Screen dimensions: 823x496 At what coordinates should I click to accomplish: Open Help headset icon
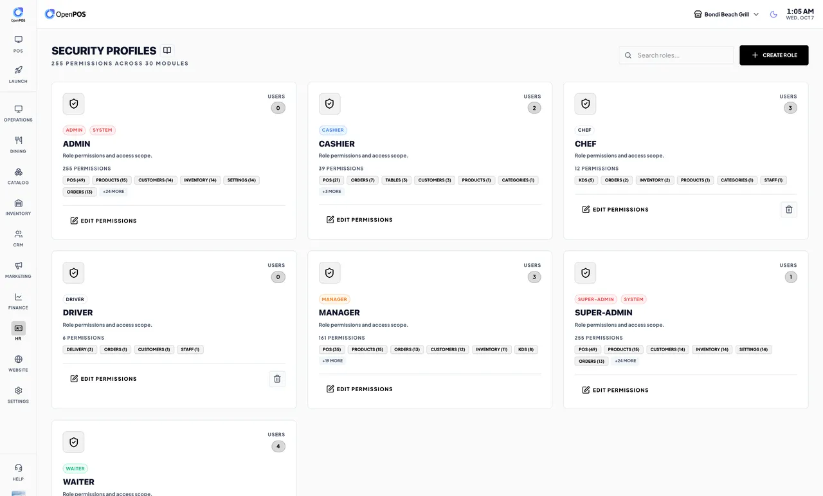click(18, 472)
